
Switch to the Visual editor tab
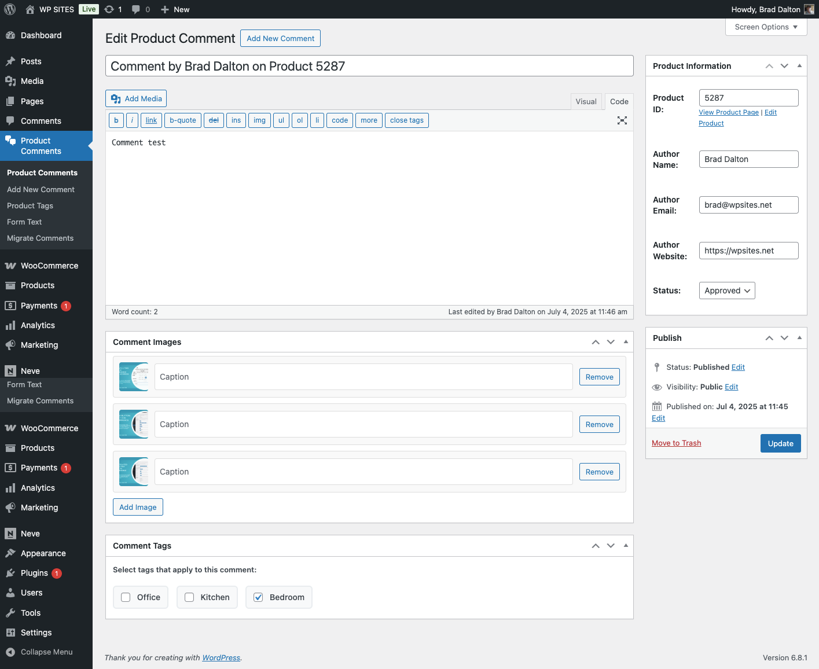586,101
